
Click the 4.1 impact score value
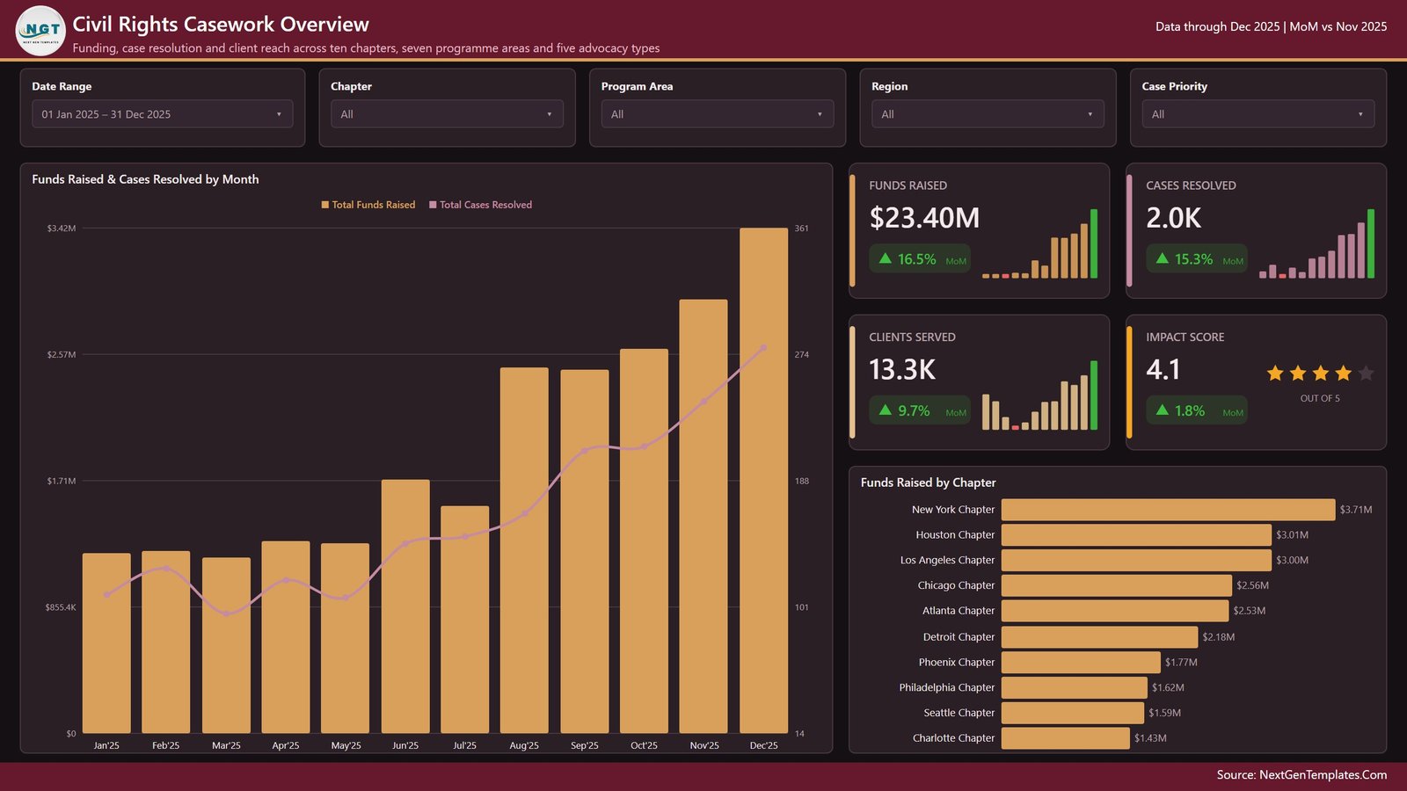pyautogui.click(x=1163, y=370)
